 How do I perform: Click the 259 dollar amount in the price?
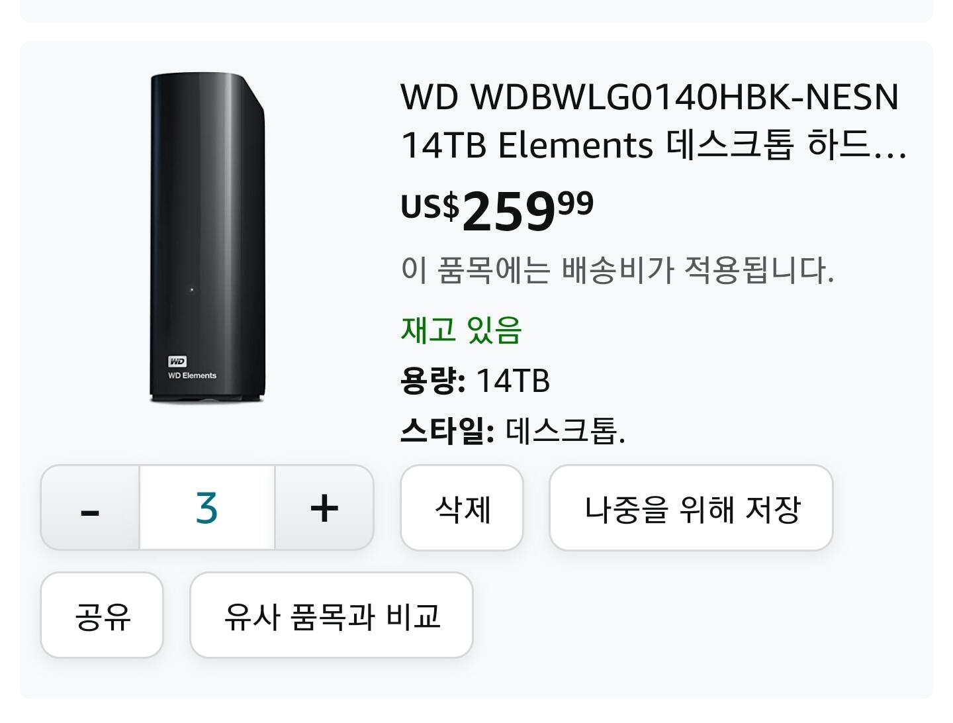(x=508, y=212)
